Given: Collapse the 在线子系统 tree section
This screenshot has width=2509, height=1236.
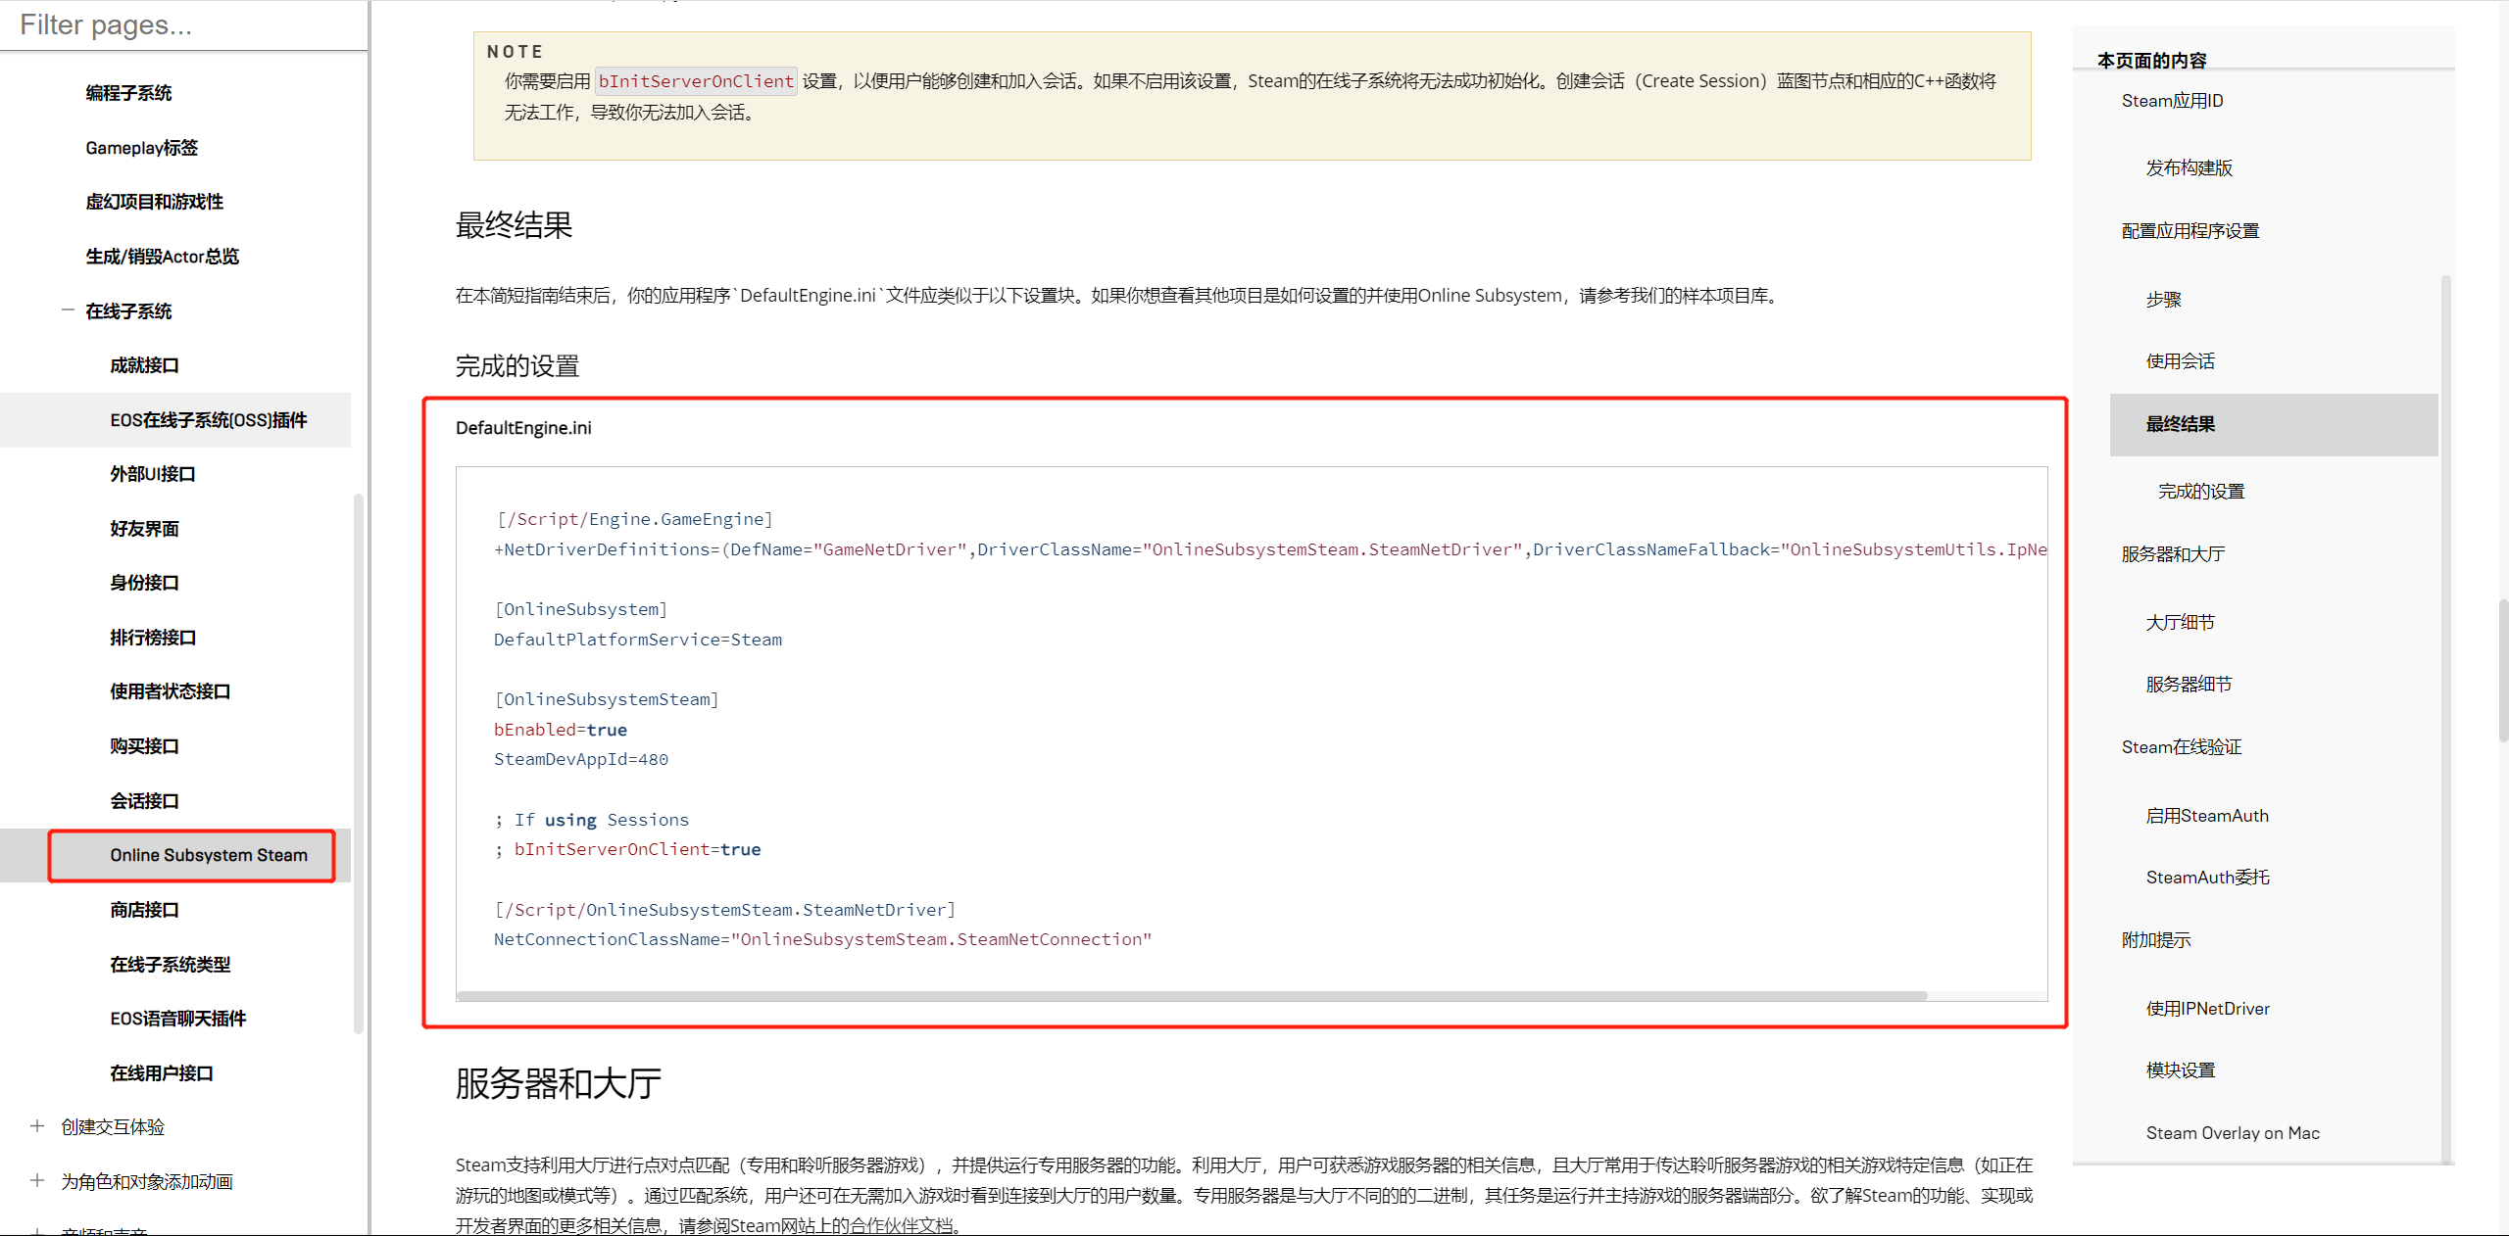Looking at the screenshot, I should 68,310.
